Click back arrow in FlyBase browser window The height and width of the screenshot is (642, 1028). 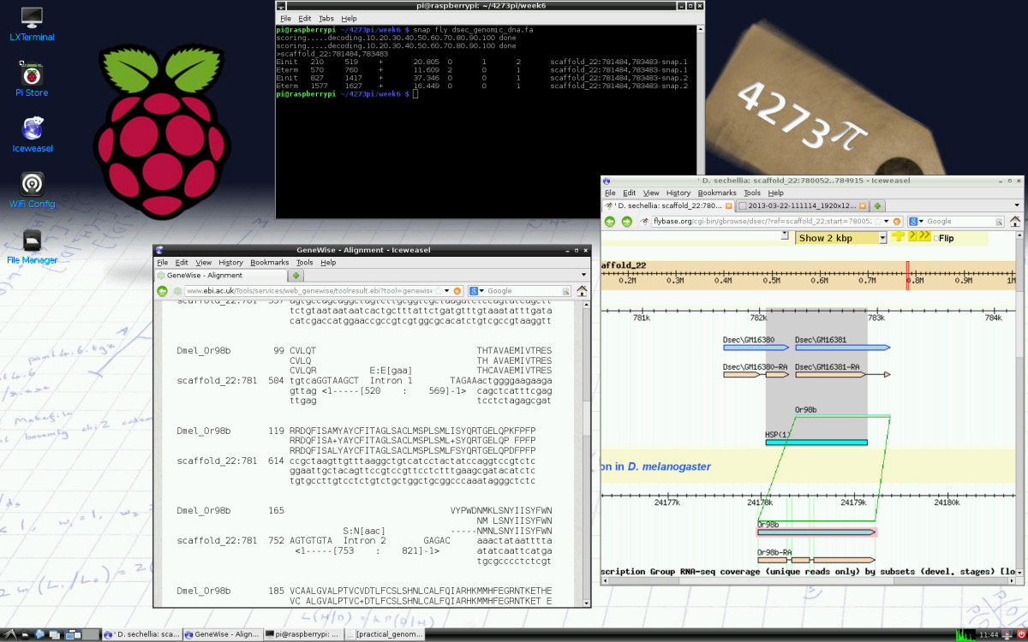(611, 221)
